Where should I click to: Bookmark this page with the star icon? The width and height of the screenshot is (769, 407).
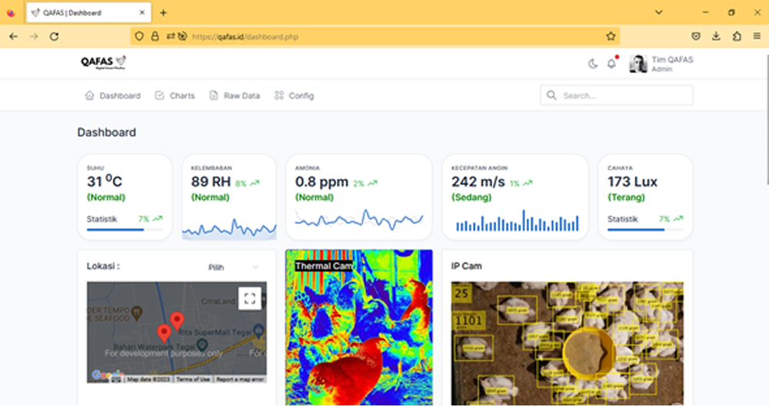coord(611,36)
